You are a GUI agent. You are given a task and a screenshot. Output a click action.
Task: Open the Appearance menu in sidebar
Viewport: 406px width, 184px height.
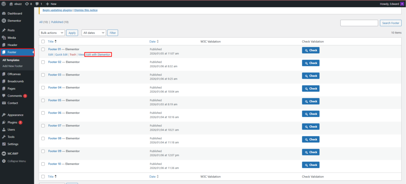coord(15,115)
